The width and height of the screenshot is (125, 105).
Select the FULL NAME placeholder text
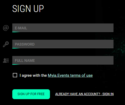[x=25, y=60]
